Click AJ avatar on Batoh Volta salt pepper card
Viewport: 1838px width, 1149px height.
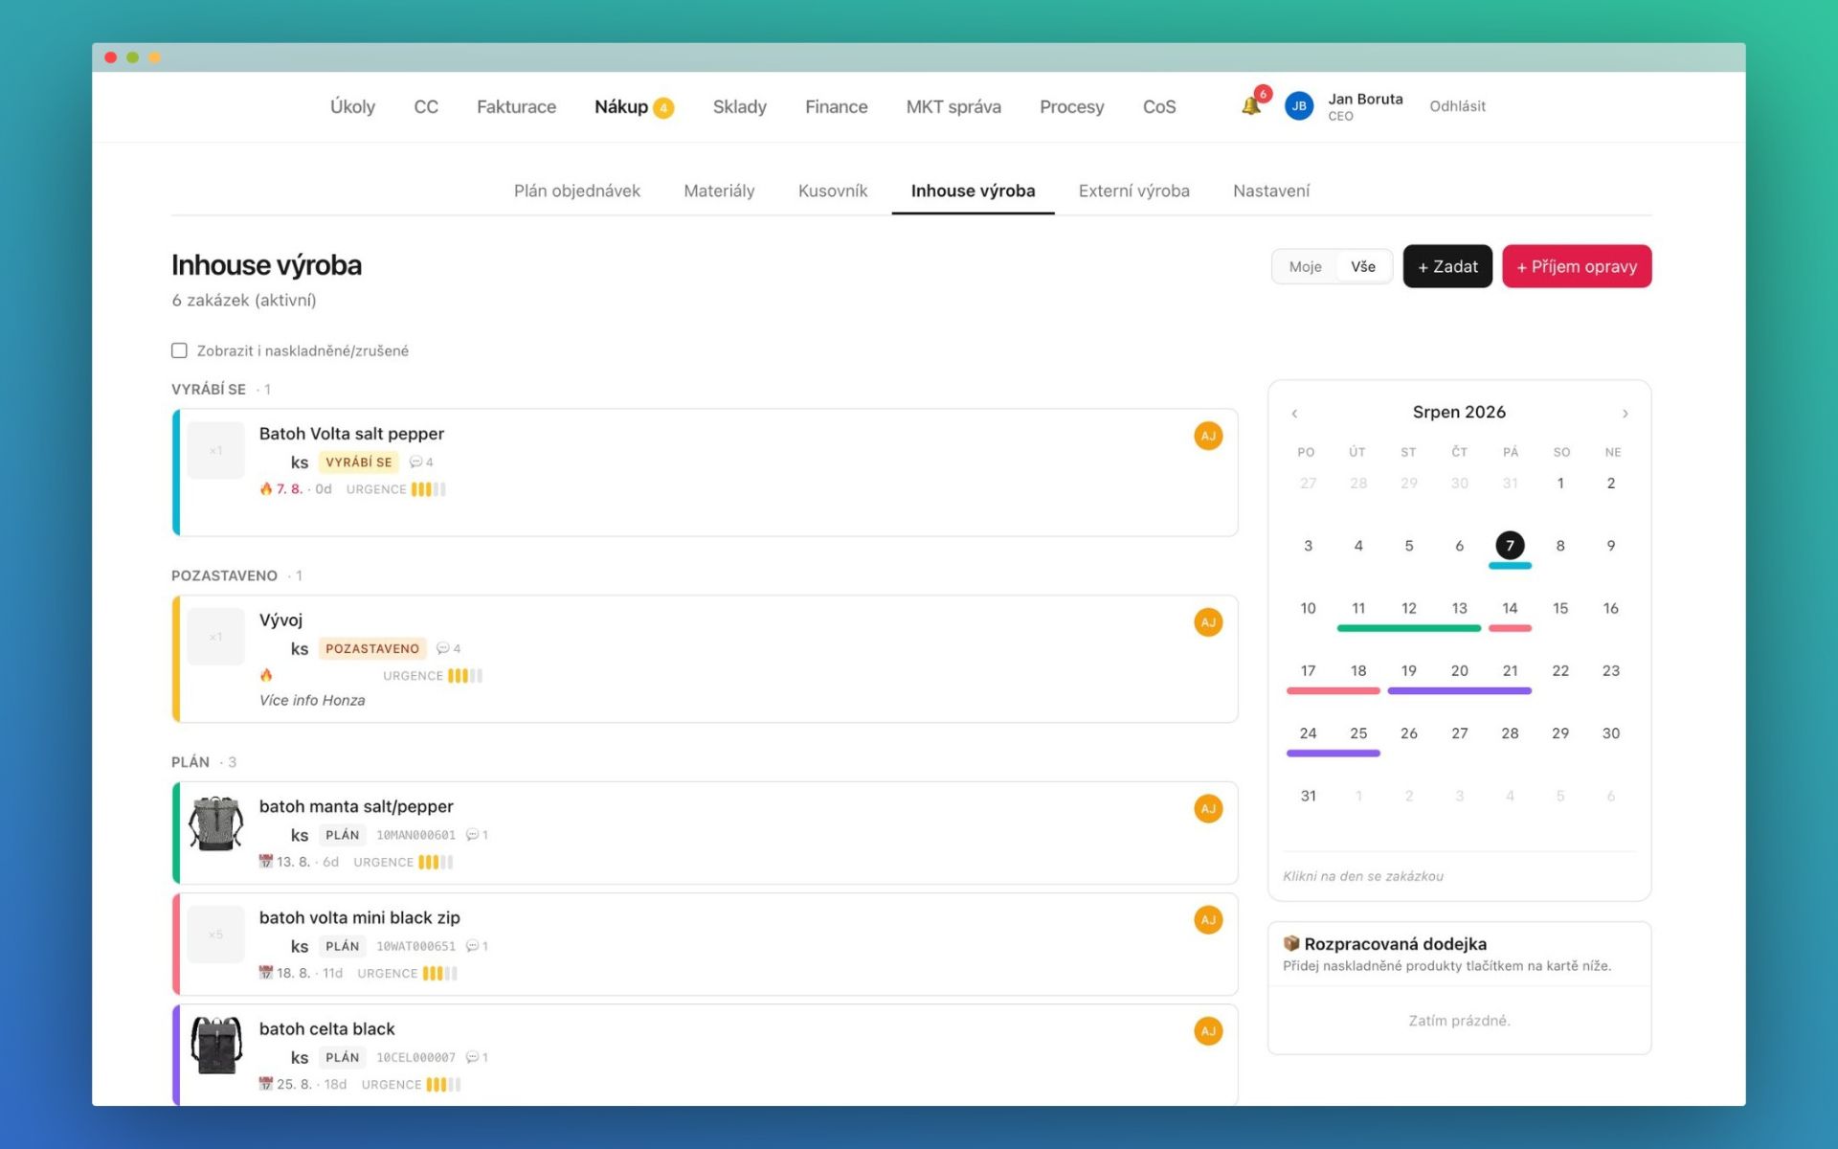pyautogui.click(x=1208, y=436)
